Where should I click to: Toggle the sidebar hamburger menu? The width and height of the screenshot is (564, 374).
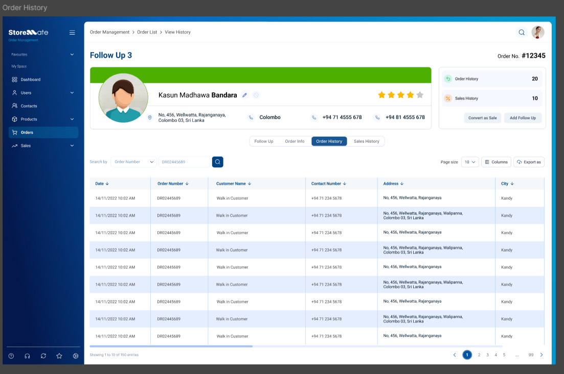(72, 33)
